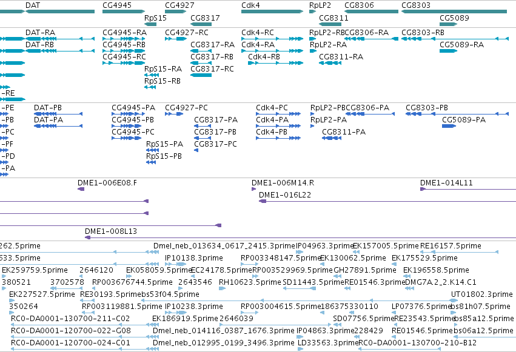Select the EK259759.5prime EST label

pyautogui.click(x=35, y=270)
